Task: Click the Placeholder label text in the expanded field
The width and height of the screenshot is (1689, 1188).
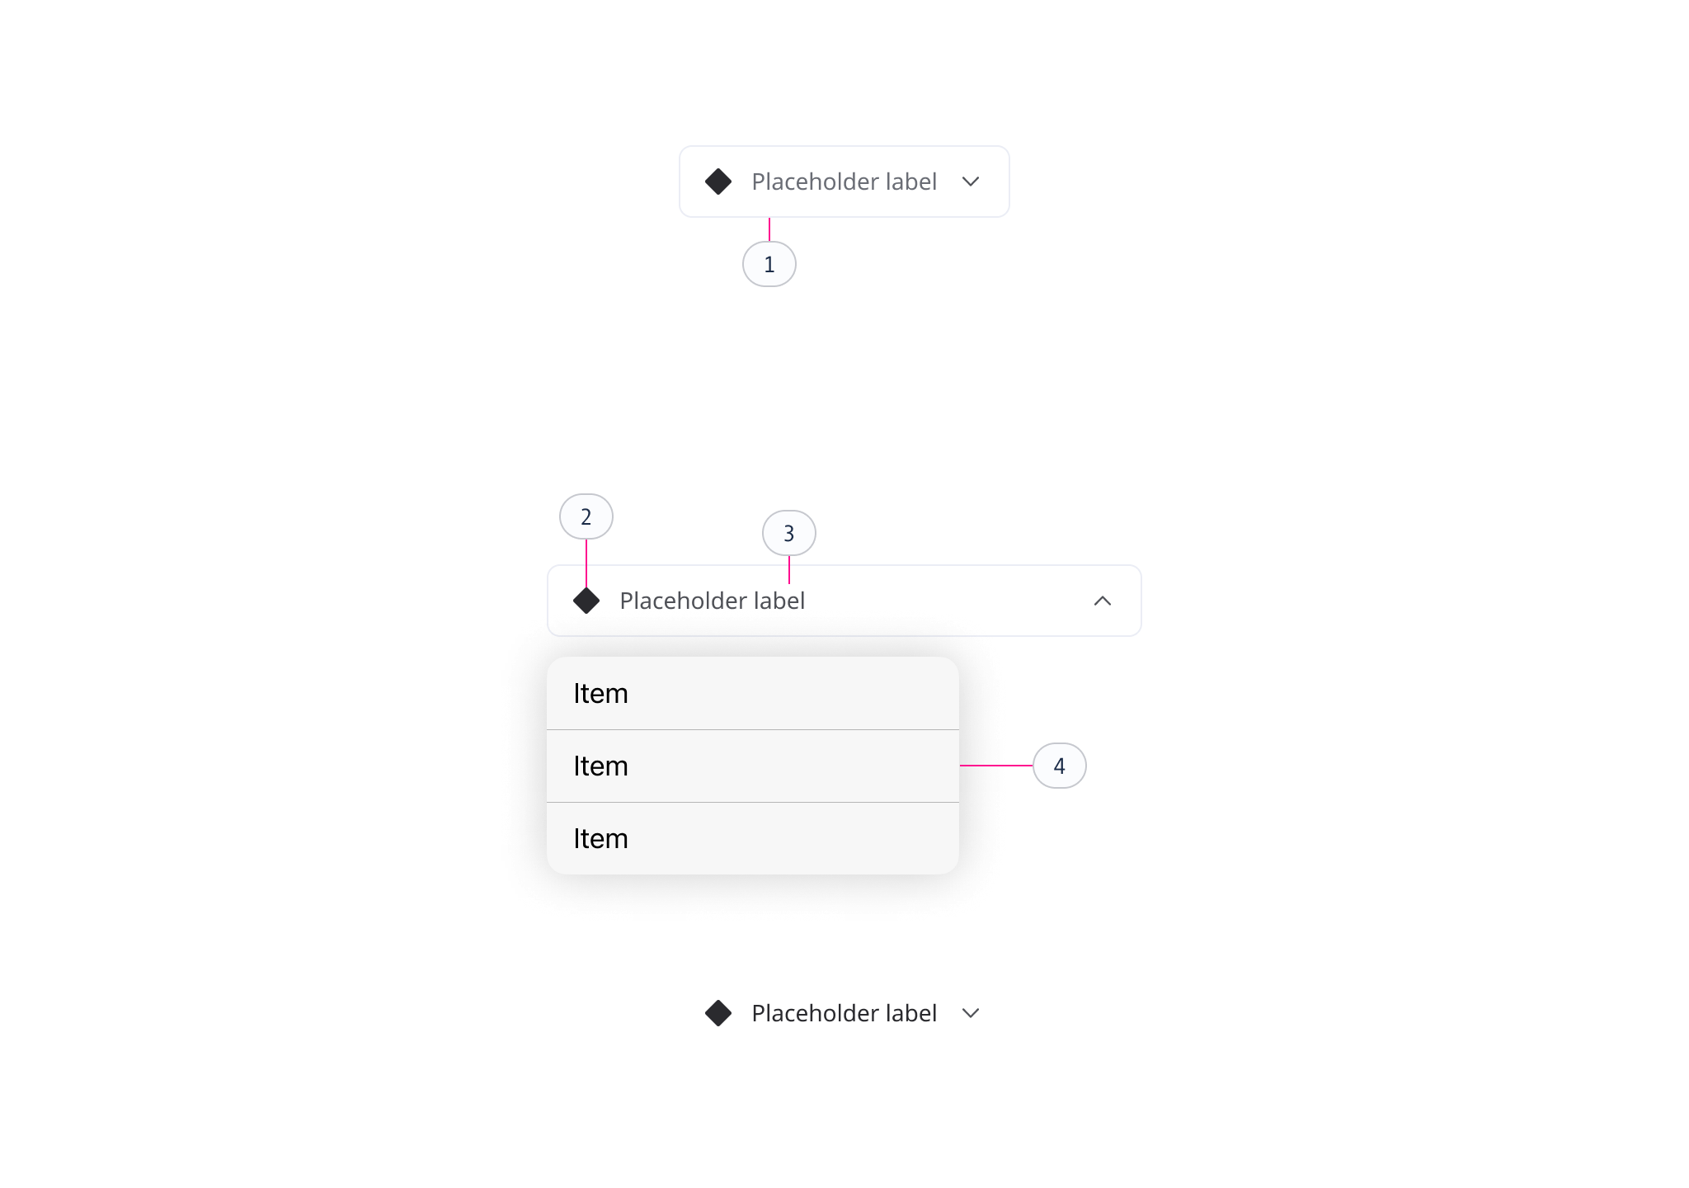Action: point(713,601)
